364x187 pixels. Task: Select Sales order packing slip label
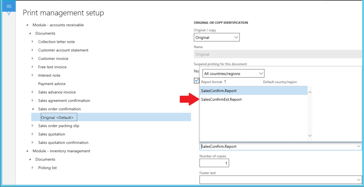59,126
